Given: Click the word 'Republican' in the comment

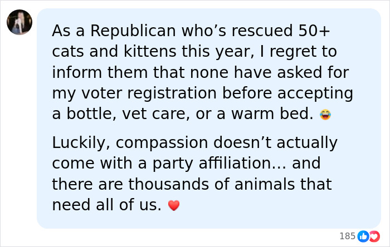Looking at the screenshot, I should click(133, 31).
